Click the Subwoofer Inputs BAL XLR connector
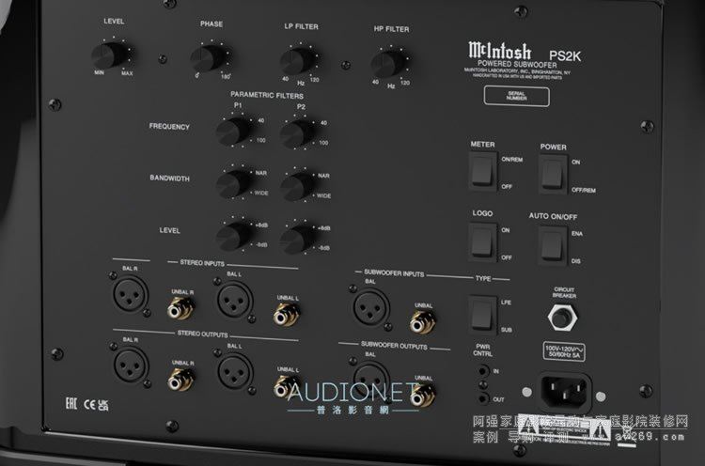This screenshot has height=466, width=705. coord(371,307)
